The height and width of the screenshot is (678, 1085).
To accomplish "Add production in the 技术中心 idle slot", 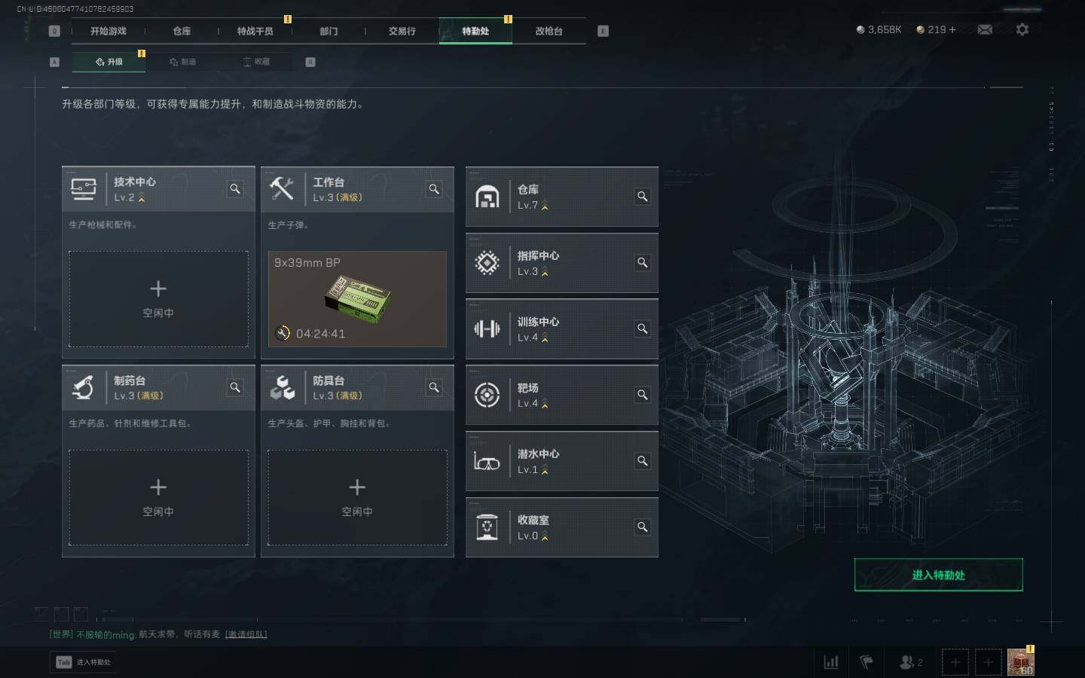I will [158, 299].
